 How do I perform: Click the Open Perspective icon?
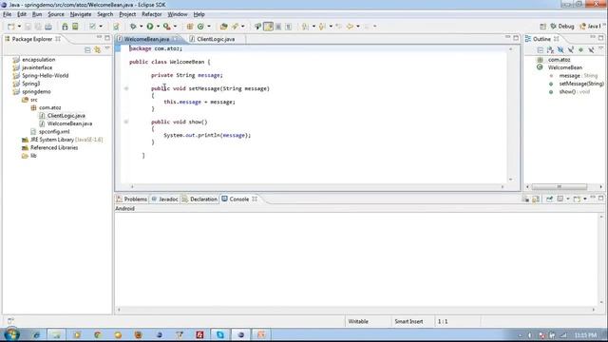542,27
